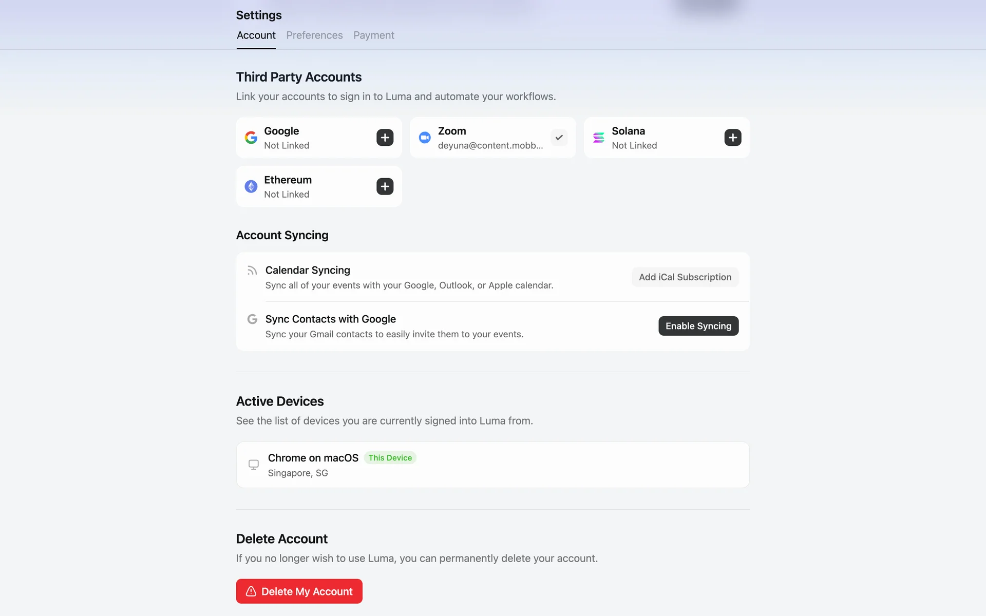Open the Zoom linked account card
Image resolution: width=986 pixels, height=616 pixels.
[493, 138]
